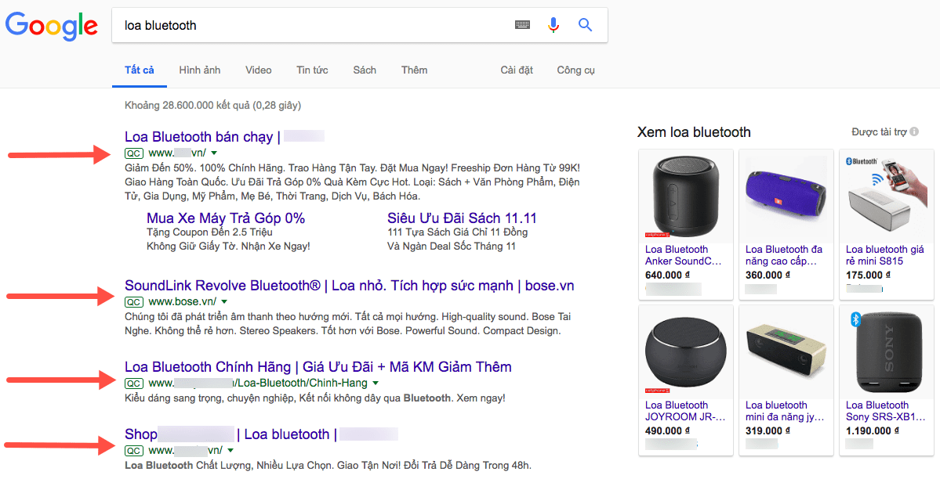This screenshot has width=940, height=479.
Task: Open the Siêu Ưu Đãi Sách 11.11 link
Action: coord(462,218)
